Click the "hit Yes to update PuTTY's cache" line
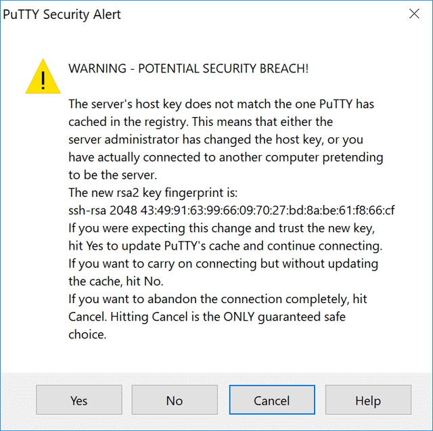Image resolution: width=433 pixels, height=431 pixels. [225, 246]
